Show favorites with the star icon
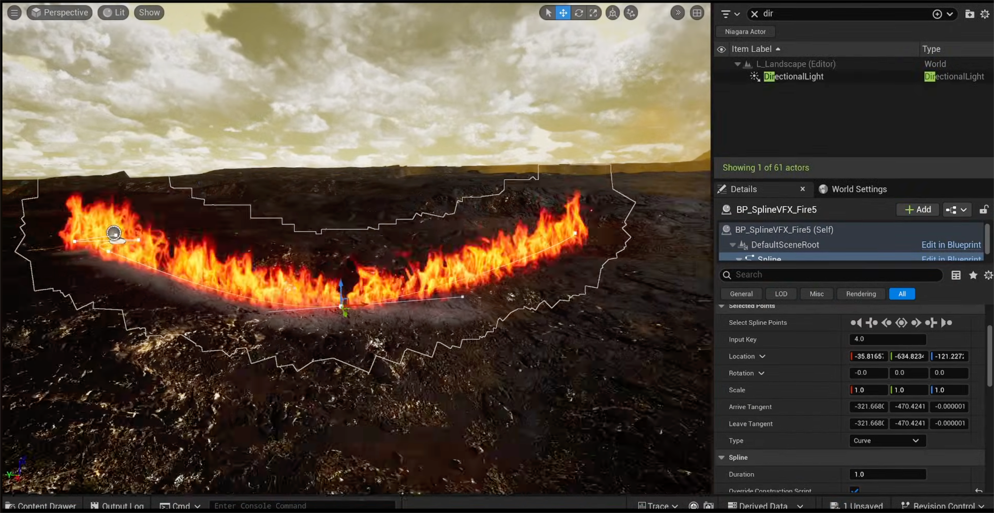Screen dimensions: 994x513 coord(973,275)
